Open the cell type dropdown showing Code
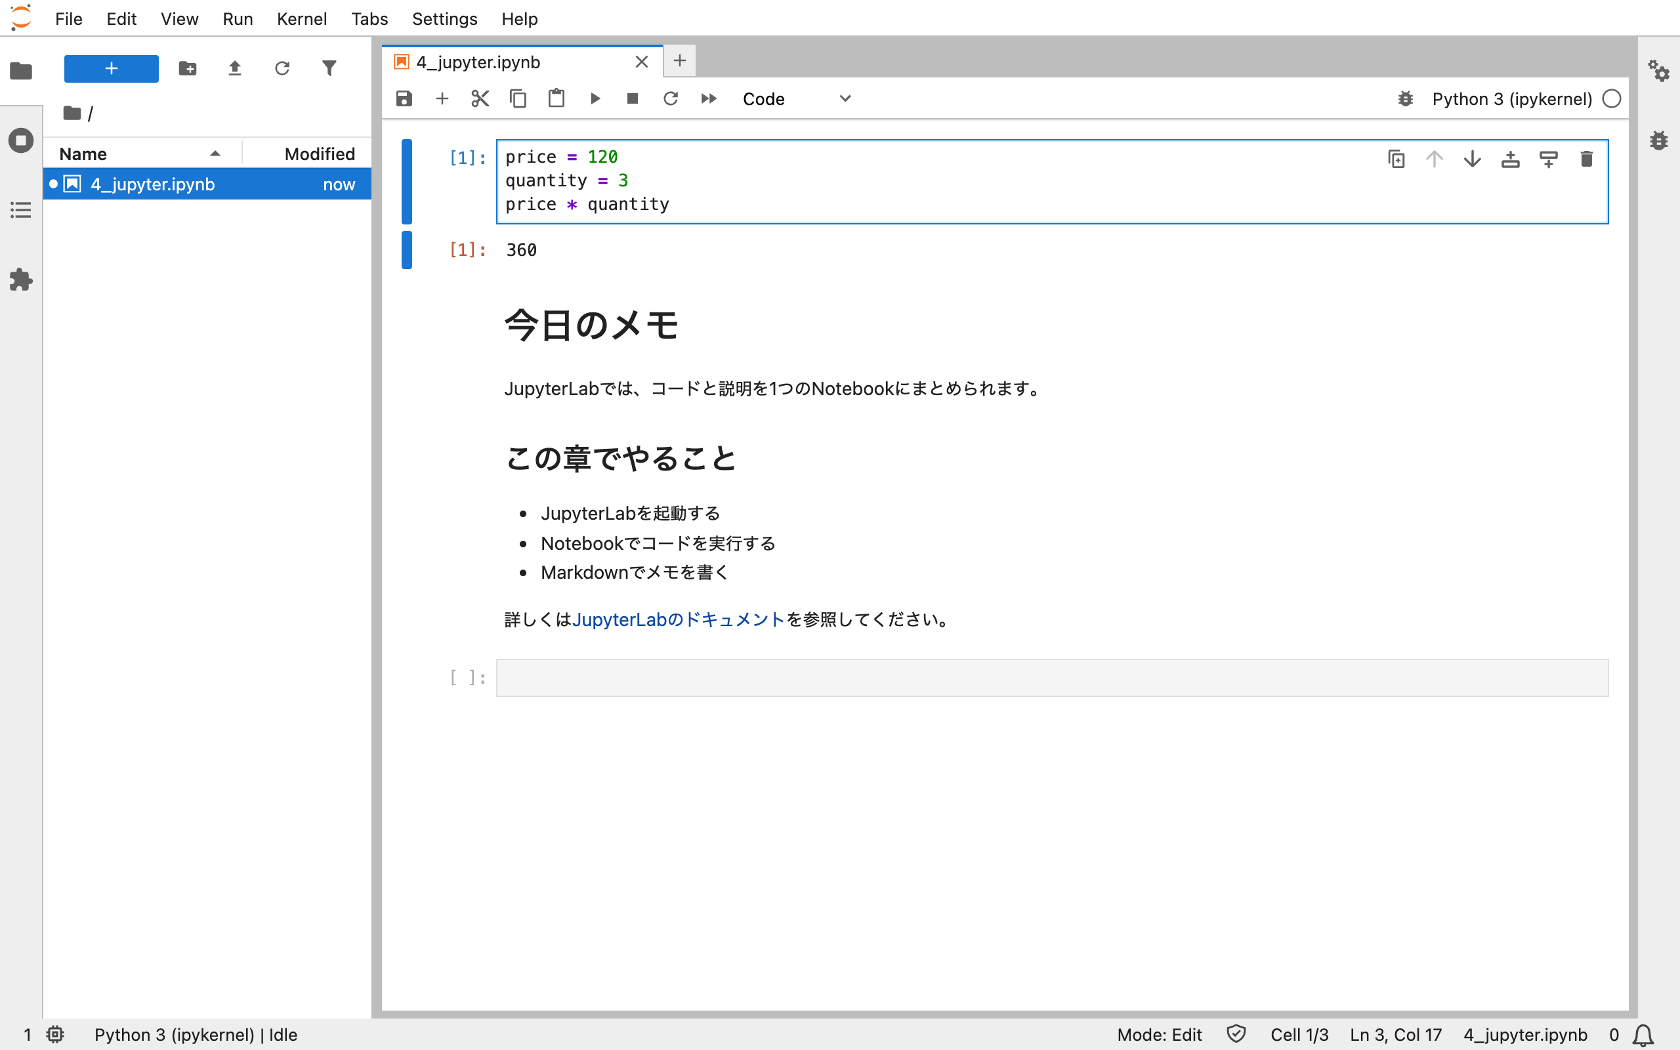Screen dimensions: 1680x1050 pos(796,98)
